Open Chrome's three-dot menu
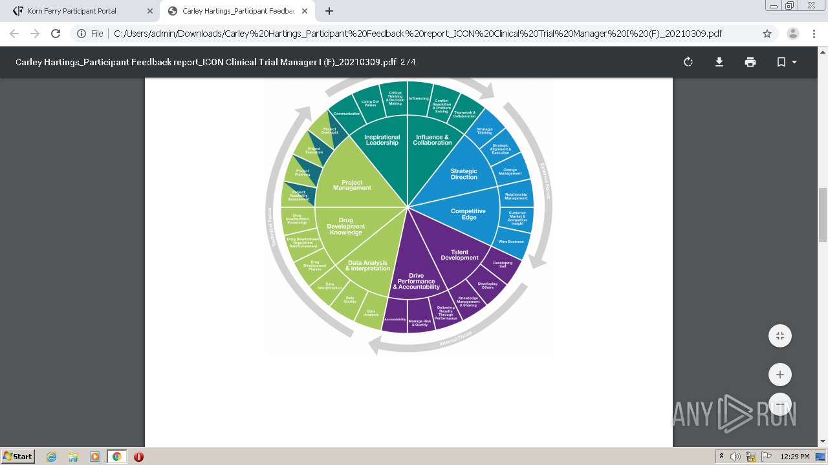828x465 pixels. coord(814,34)
